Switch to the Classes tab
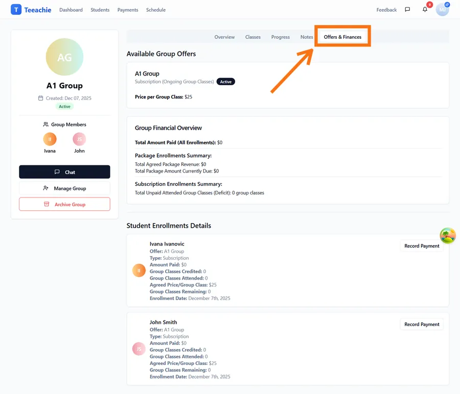The height and width of the screenshot is (394, 460). pyautogui.click(x=253, y=37)
